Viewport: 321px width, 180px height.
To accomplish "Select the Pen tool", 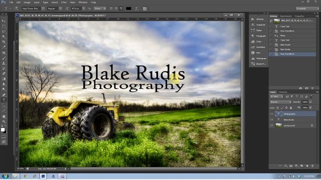I will [4, 95].
